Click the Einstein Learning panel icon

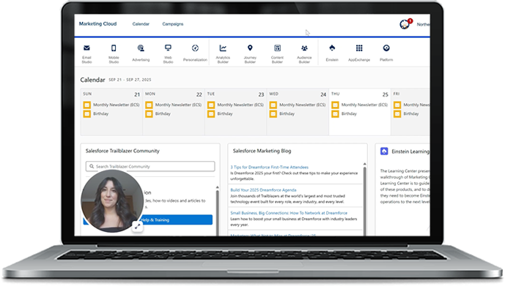coord(384,151)
